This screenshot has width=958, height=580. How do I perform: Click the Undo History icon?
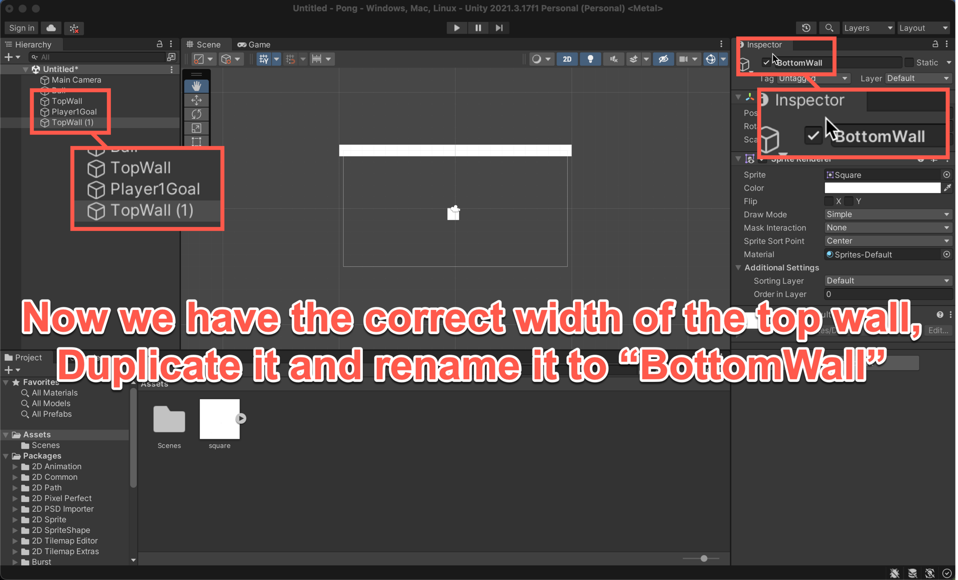point(806,28)
